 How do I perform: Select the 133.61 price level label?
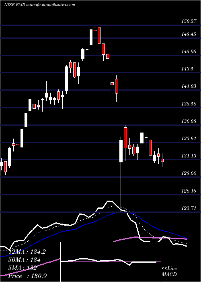point(189,139)
